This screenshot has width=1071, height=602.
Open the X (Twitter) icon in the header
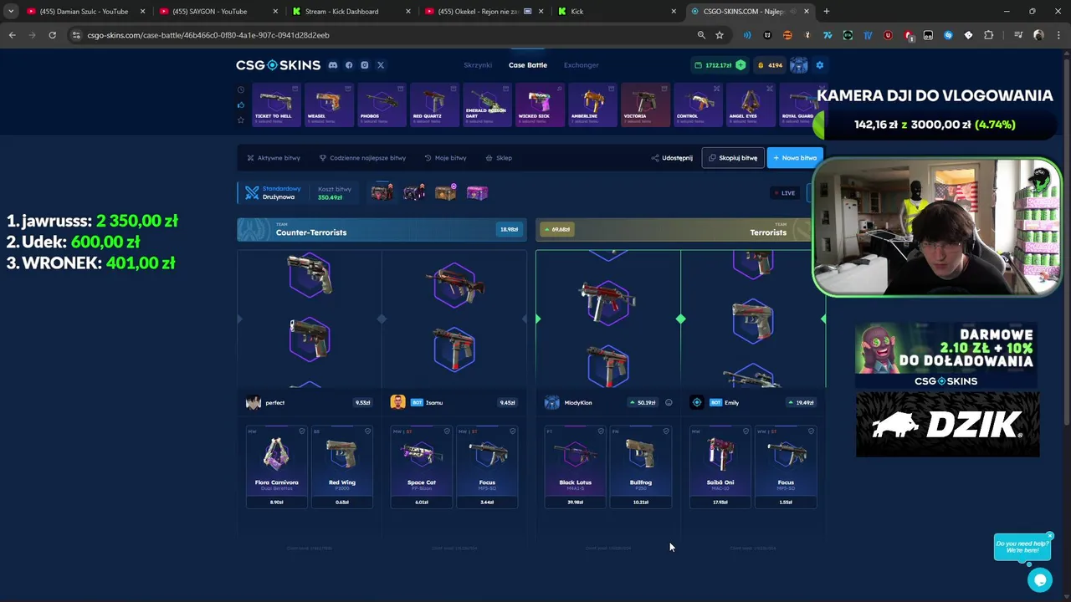coord(381,65)
